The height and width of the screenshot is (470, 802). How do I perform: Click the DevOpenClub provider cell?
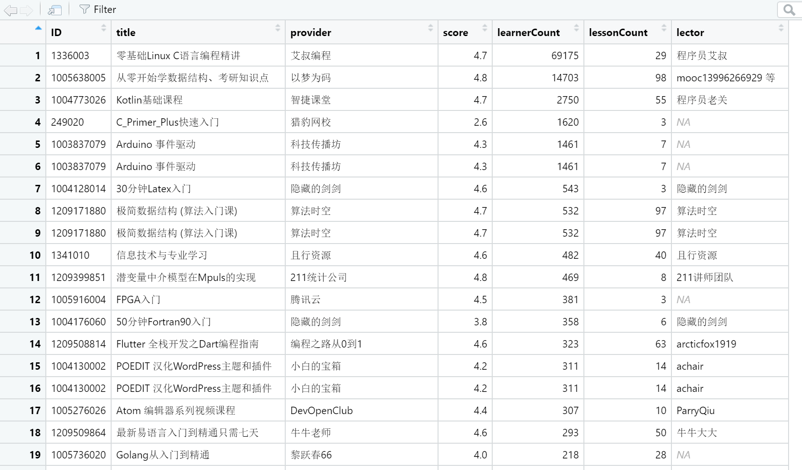(x=321, y=410)
